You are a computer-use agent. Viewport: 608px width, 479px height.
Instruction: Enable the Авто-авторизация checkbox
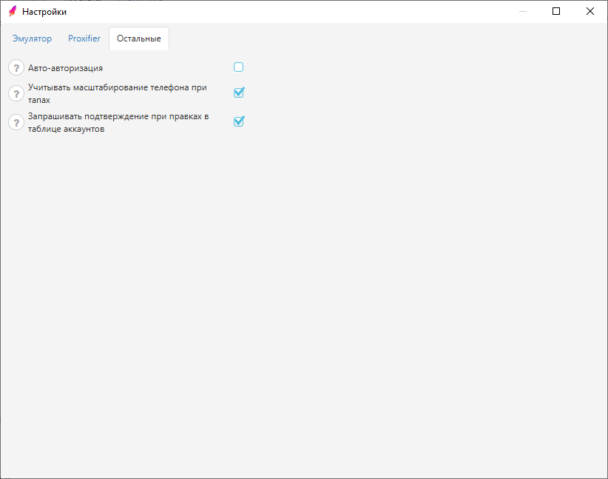[x=239, y=67]
